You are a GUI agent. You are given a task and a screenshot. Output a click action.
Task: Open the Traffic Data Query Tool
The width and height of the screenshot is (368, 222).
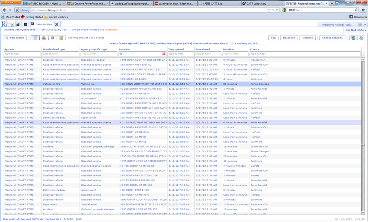click(53, 30)
